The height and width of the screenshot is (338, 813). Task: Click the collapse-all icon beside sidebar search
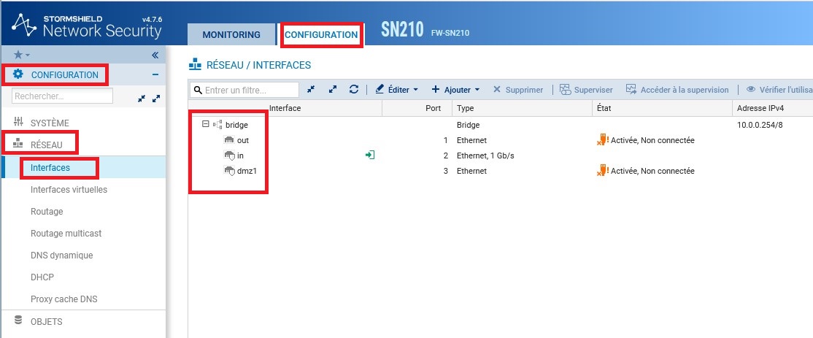[x=141, y=97]
